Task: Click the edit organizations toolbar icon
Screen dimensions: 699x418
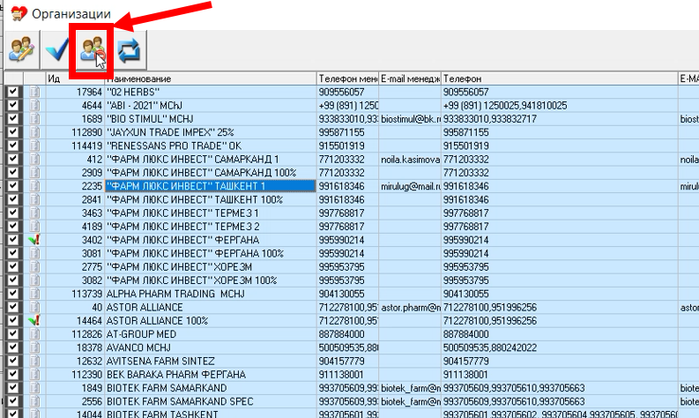Action: (x=22, y=49)
